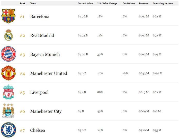The image size is (180, 139).
Task: Click the Liverpool club crest
Action: click(8, 92)
